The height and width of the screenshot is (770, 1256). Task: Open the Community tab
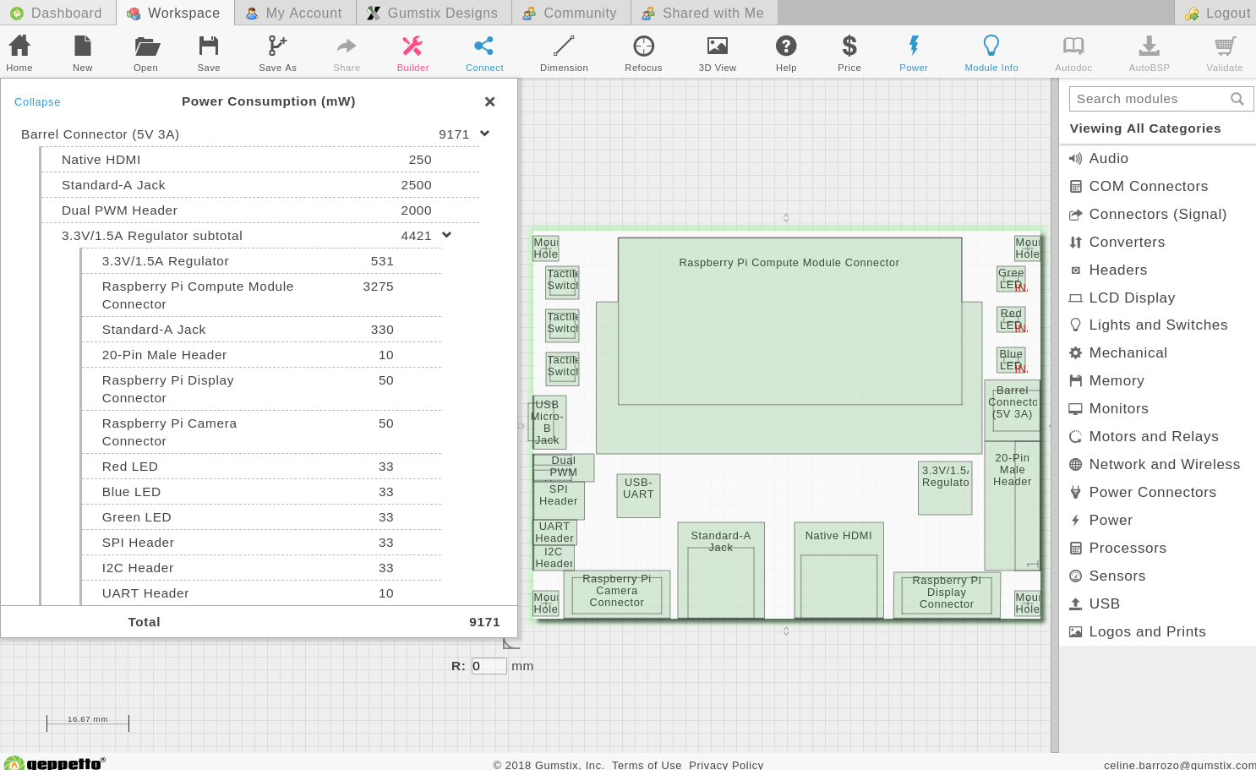[571, 13]
